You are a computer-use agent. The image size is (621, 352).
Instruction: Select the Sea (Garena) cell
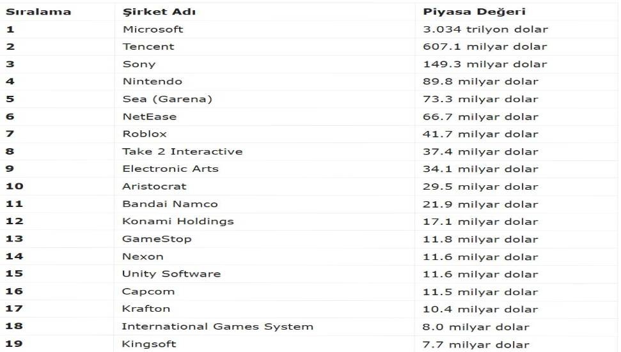tap(167, 99)
